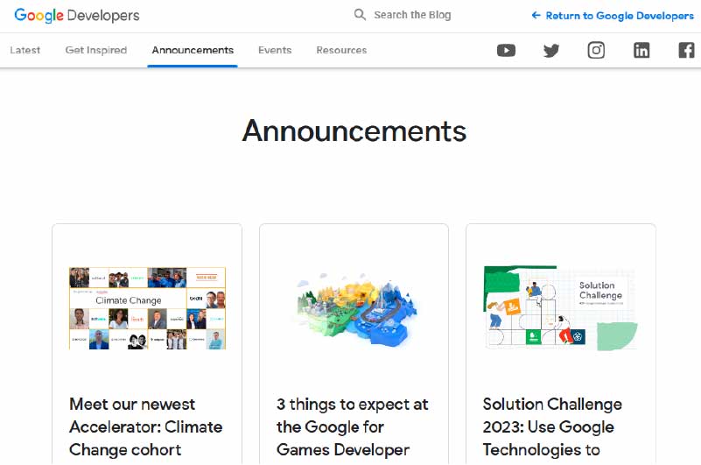Click the Google Developers logo
The image size is (701, 465).
pos(77,15)
